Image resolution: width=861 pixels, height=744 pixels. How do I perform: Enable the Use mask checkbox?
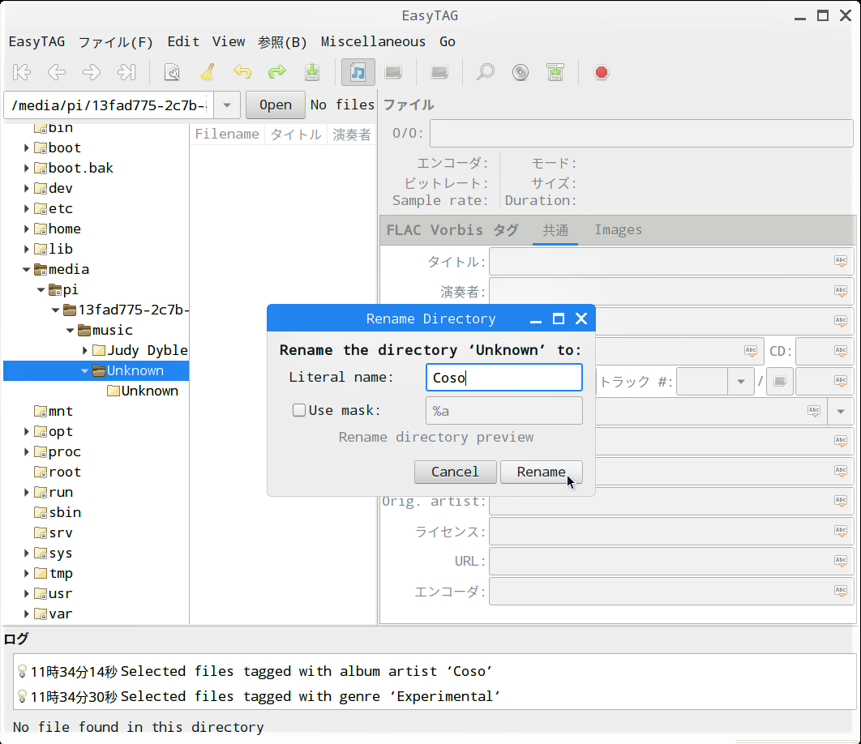[299, 410]
